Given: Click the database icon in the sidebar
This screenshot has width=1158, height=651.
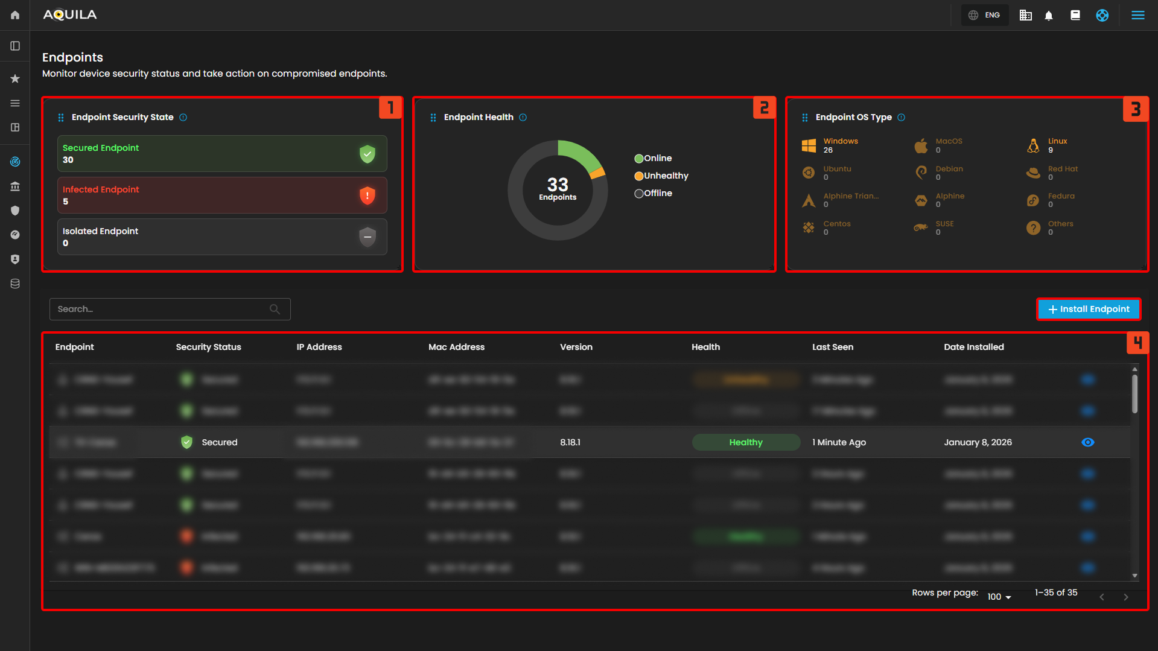Looking at the screenshot, I should point(15,284).
